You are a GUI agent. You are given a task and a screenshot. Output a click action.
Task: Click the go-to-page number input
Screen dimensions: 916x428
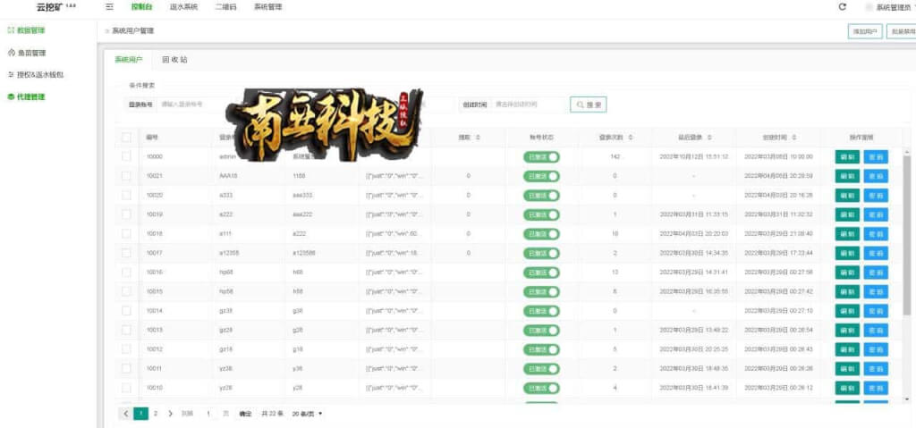208,414
